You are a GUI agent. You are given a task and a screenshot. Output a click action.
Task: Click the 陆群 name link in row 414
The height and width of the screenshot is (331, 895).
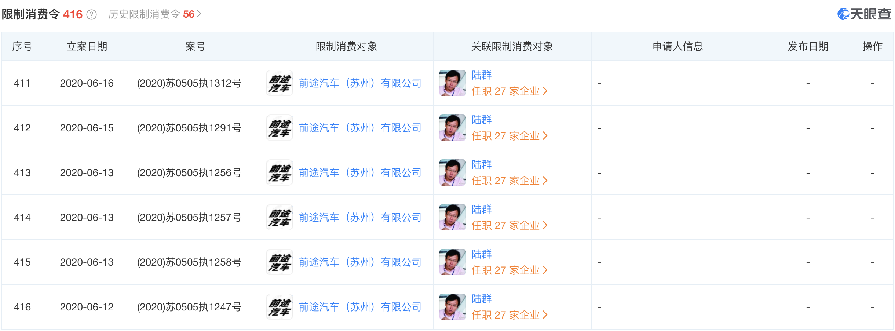(481, 210)
